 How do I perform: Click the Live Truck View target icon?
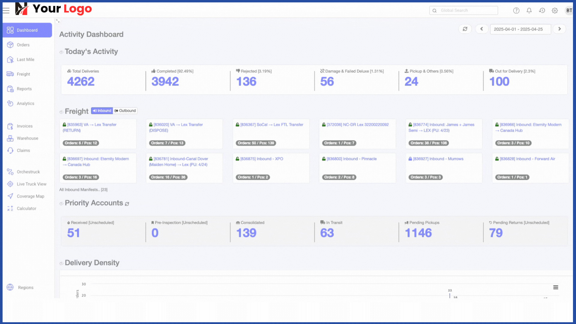[x=10, y=184]
